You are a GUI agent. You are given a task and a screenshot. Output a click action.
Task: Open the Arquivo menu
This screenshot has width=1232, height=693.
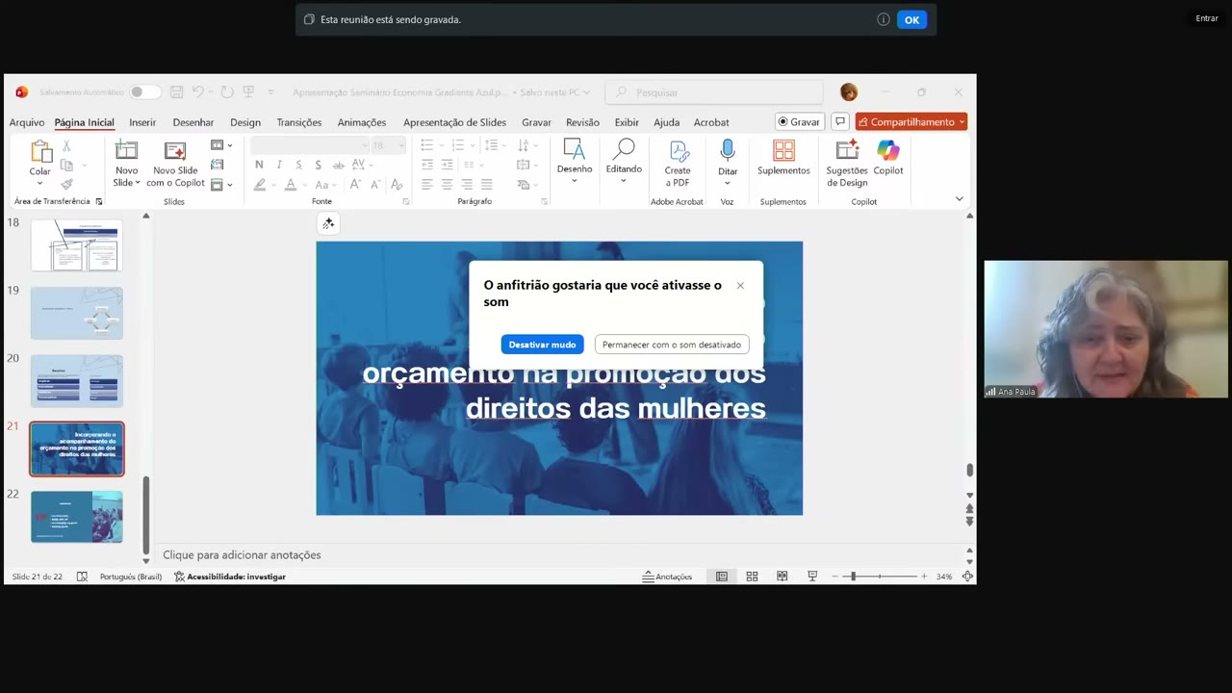(x=27, y=122)
